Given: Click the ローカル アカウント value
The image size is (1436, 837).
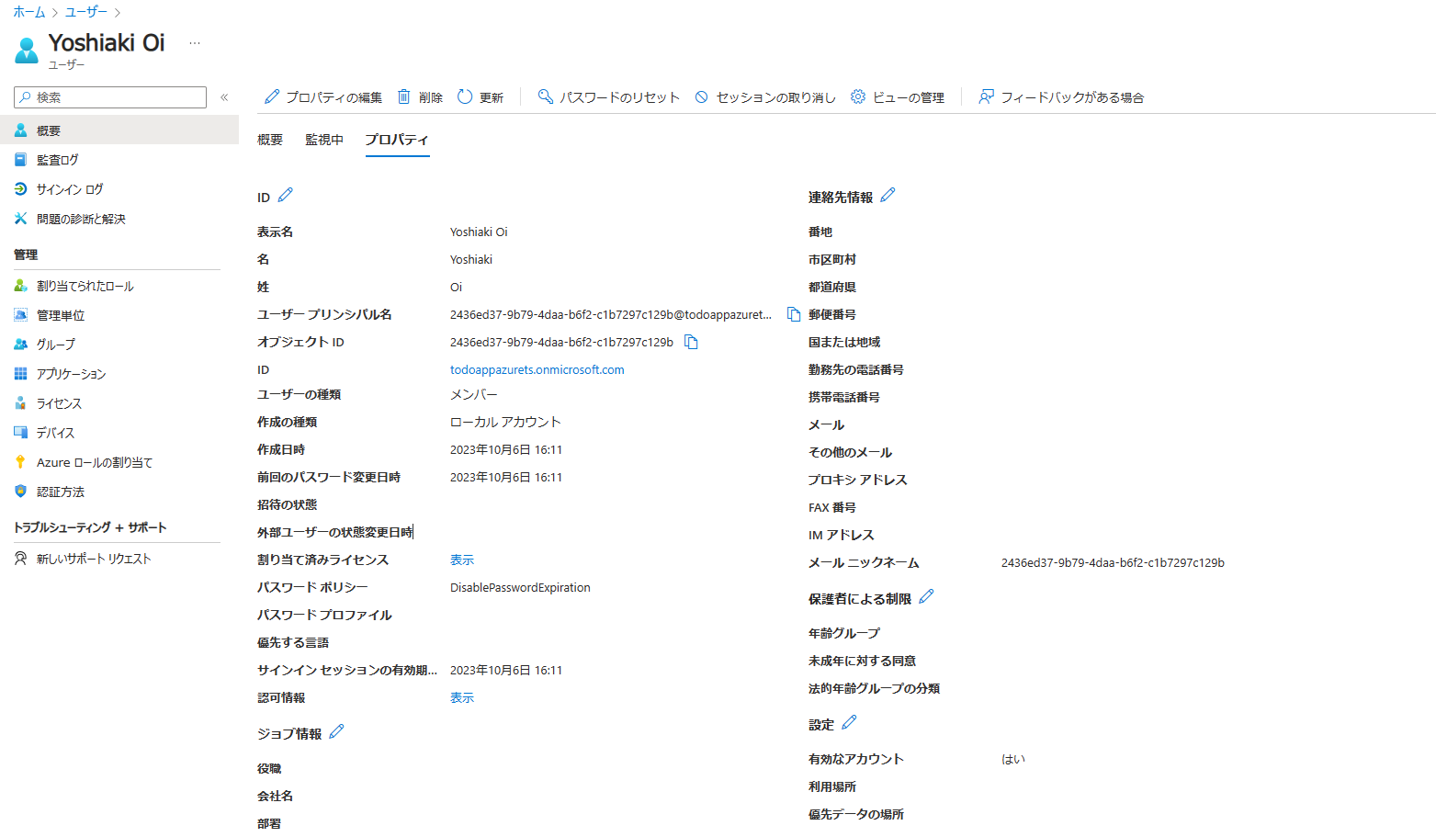Looking at the screenshot, I should tap(505, 422).
